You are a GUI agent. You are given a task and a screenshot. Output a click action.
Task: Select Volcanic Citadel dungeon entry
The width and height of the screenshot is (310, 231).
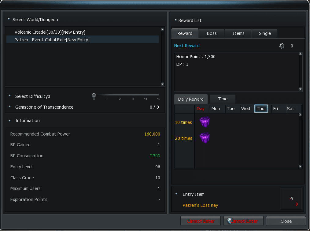coord(50,32)
